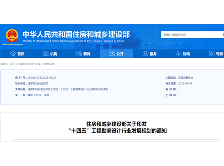
Task: Click the English ministry name subtitle
Action: click(73, 41)
